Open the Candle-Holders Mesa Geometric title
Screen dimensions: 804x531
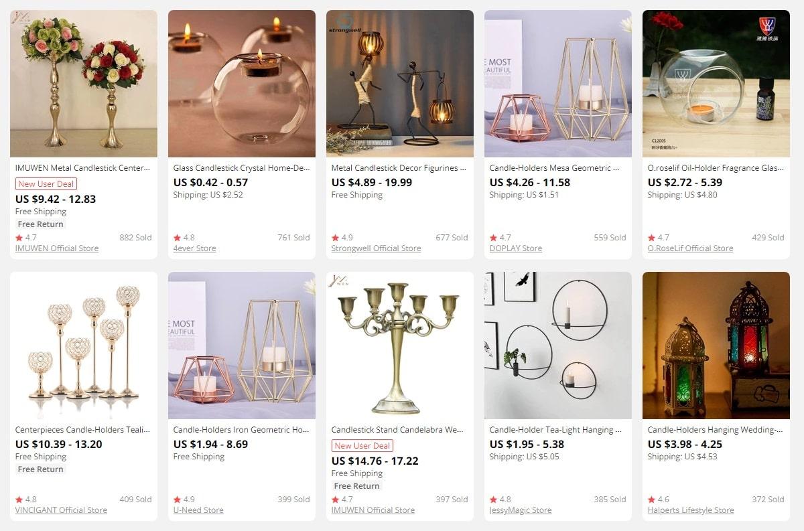pyautogui.click(x=554, y=168)
